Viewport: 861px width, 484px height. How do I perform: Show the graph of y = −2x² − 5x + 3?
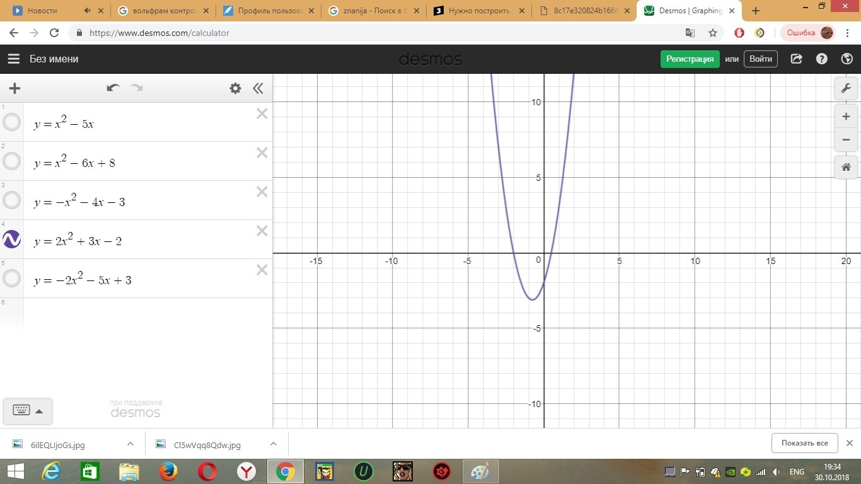12,278
